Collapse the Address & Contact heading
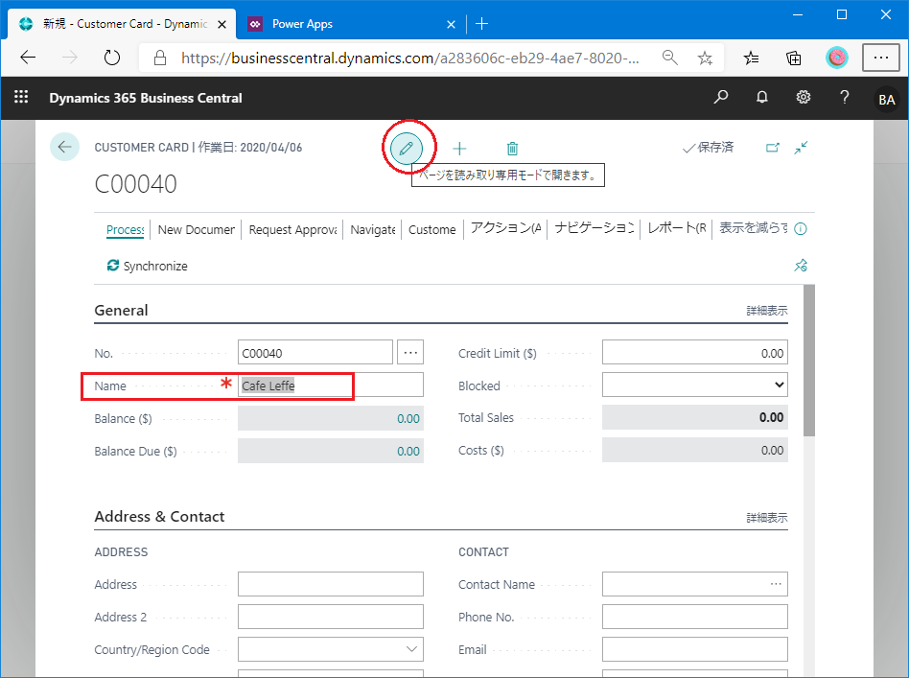The image size is (909, 678). point(159,517)
